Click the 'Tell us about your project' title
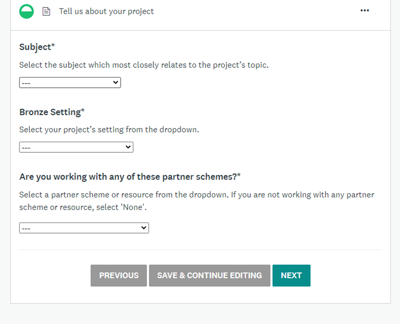This screenshot has height=324, width=400. (107, 11)
